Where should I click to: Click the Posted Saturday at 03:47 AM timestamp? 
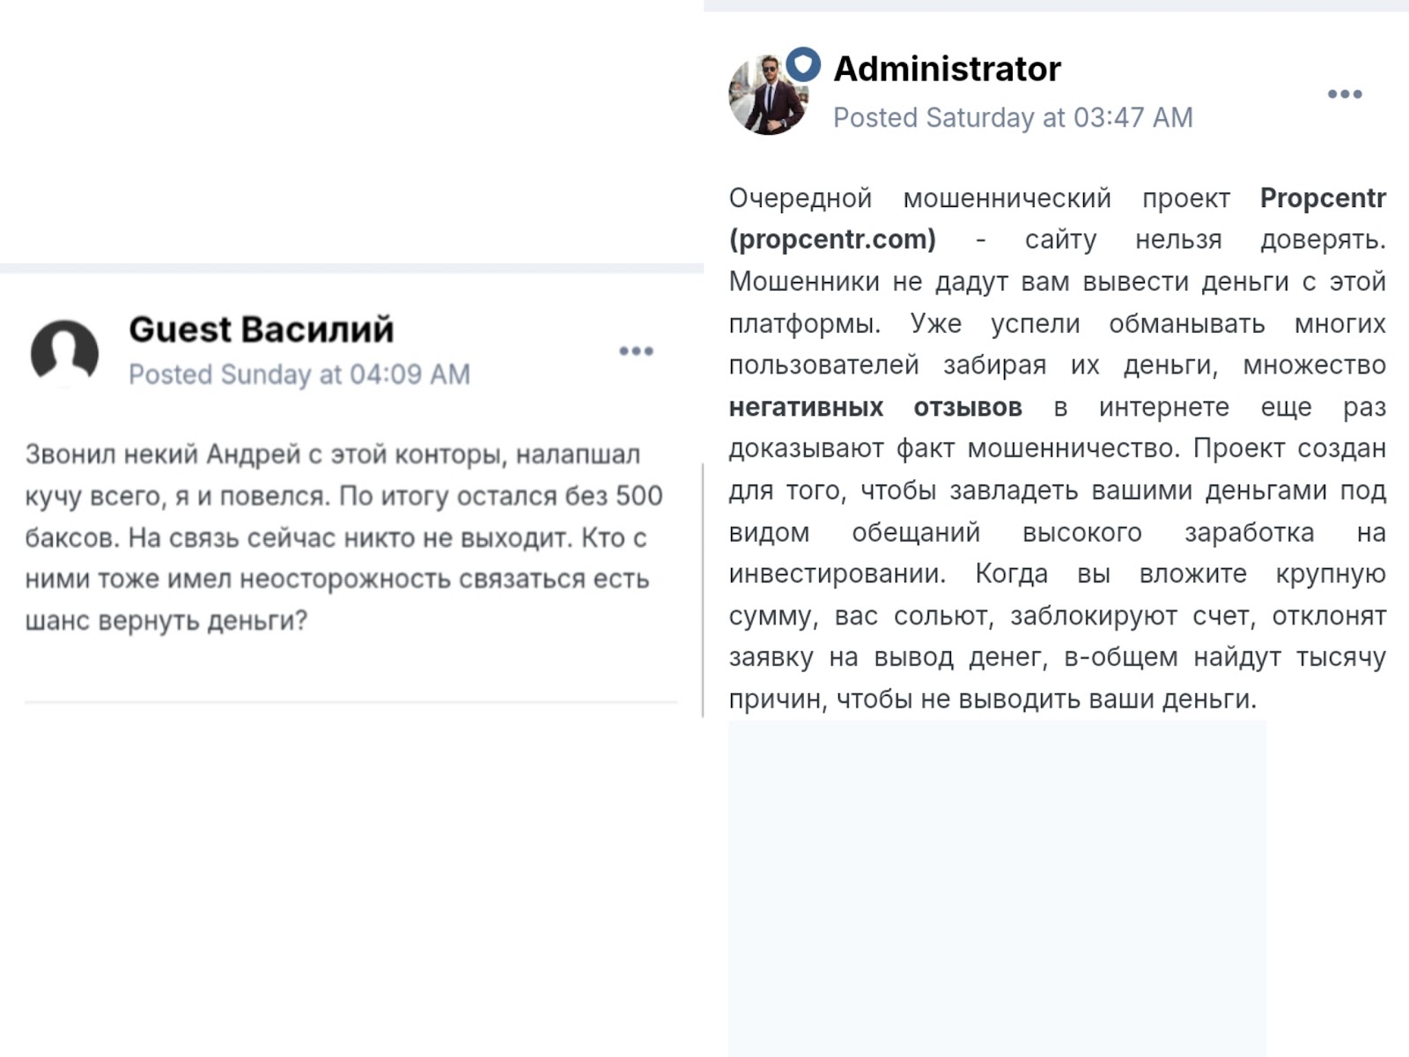tap(1013, 117)
